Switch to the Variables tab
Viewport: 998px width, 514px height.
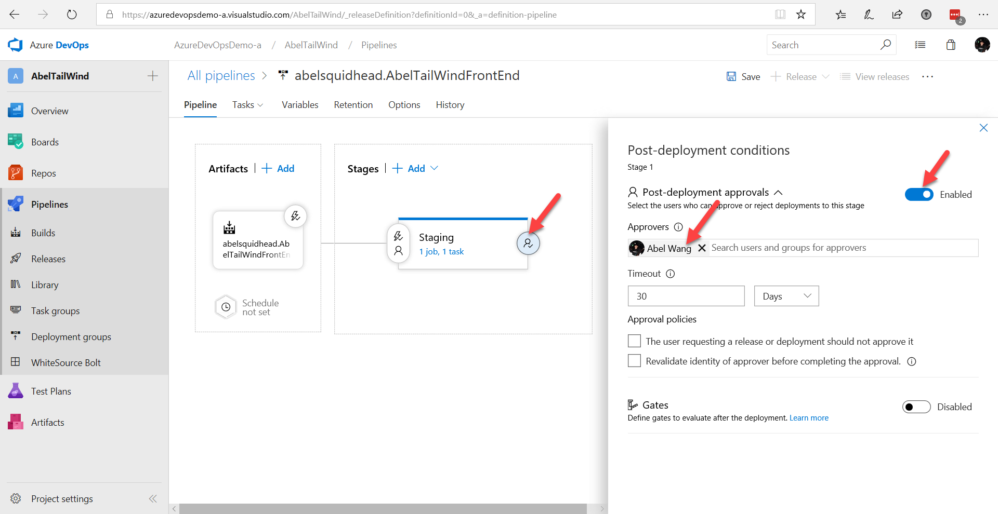pos(300,105)
